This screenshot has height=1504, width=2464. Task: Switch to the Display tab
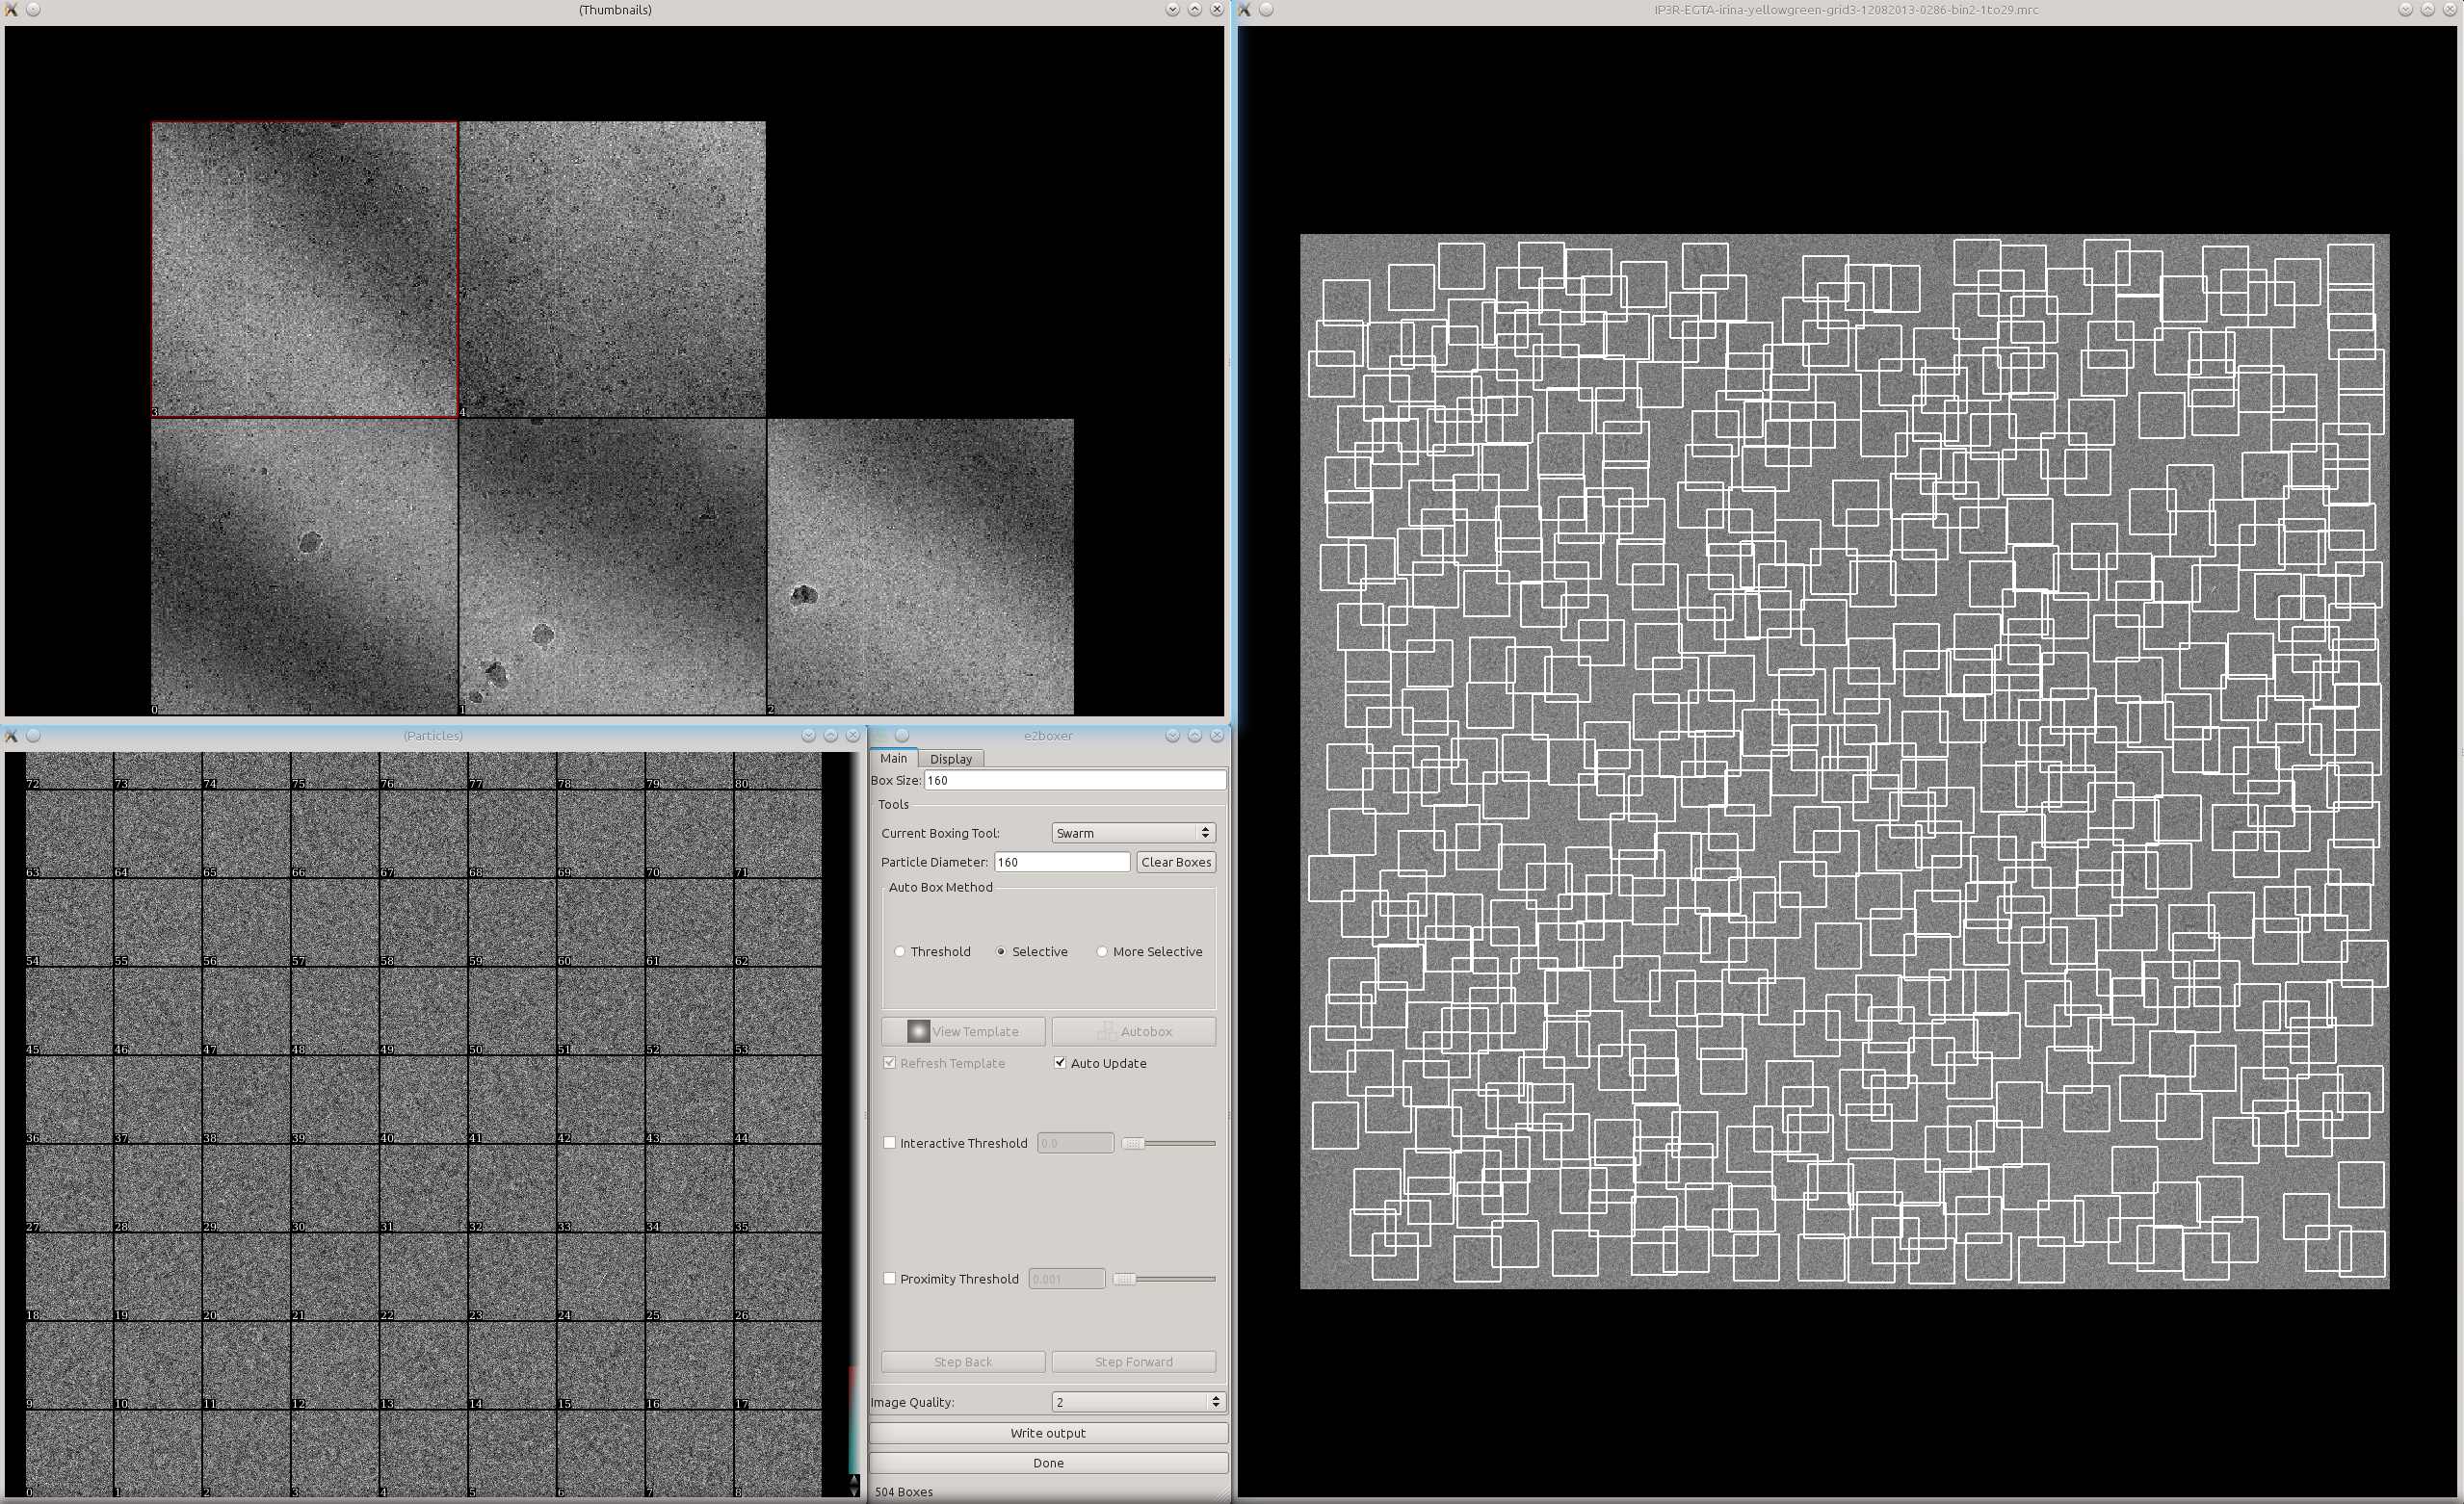[x=950, y=760]
